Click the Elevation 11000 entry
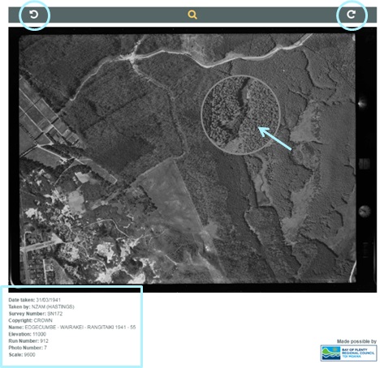 (28, 334)
